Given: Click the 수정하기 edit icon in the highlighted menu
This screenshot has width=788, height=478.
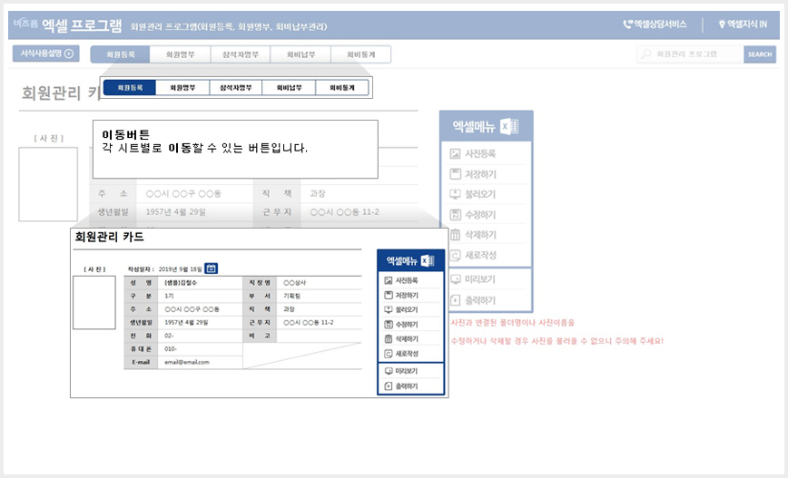Looking at the screenshot, I should point(388,325).
